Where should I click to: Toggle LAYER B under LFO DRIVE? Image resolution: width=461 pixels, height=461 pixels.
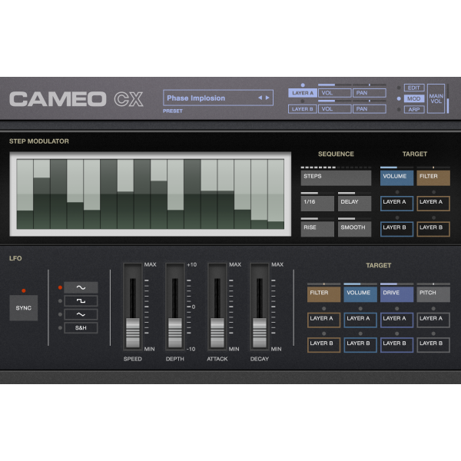pos(396,345)
